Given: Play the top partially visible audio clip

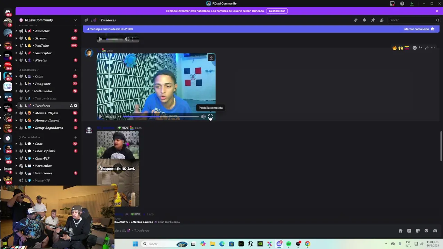Looking at the screenshot, I should [100, 39].
